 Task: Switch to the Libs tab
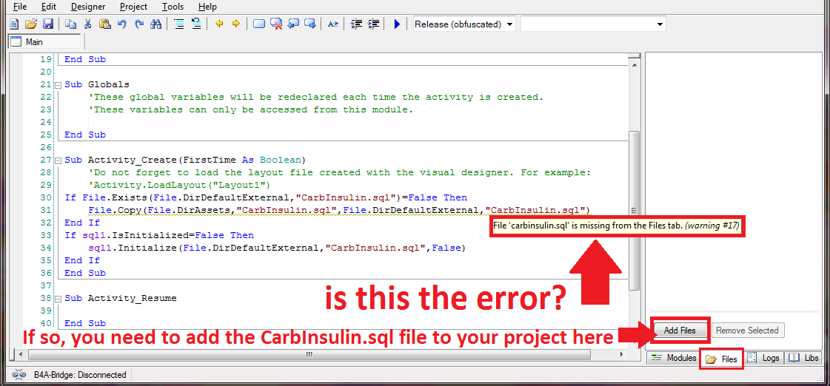803,358
